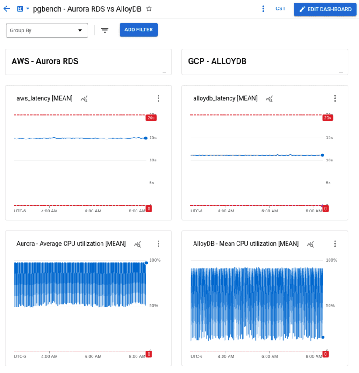Click the aws_latency [MEAN] chart title
359x373 pixels.
point(44,98)
